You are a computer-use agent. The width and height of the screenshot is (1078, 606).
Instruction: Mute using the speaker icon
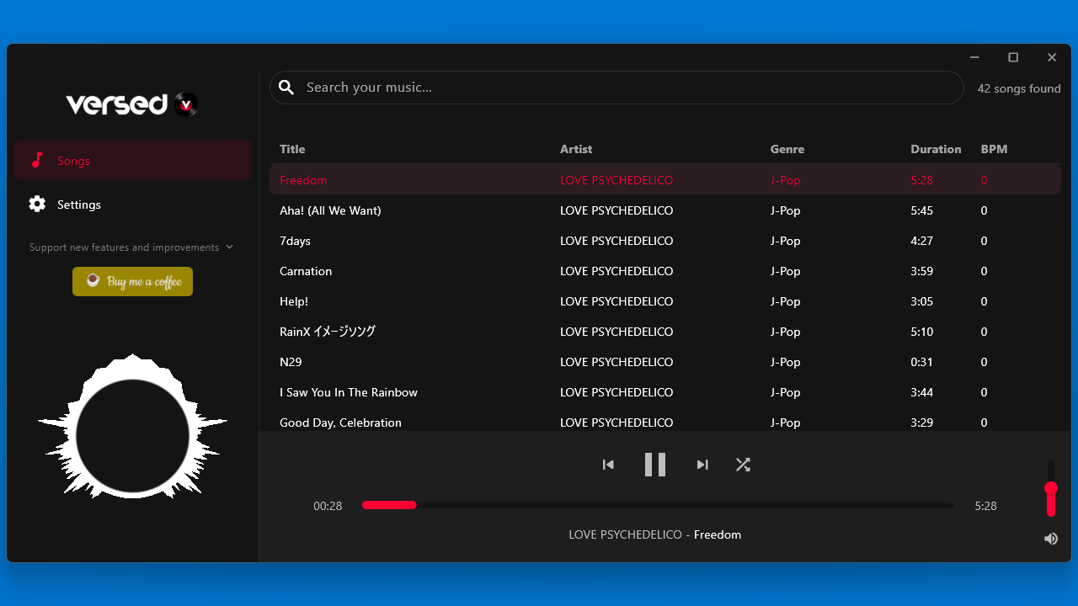1051,539
